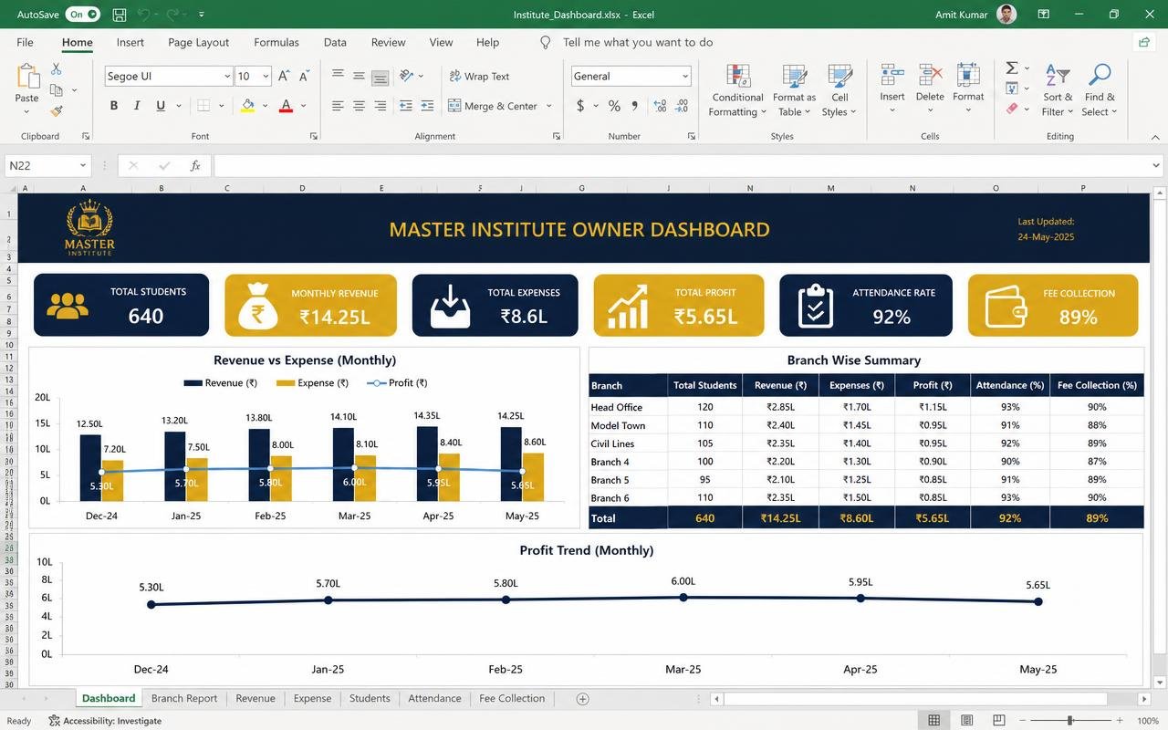Expand the Merge & Center dropdown arrow
Viewport: 1168px width, 730px height.
point(549,106)
